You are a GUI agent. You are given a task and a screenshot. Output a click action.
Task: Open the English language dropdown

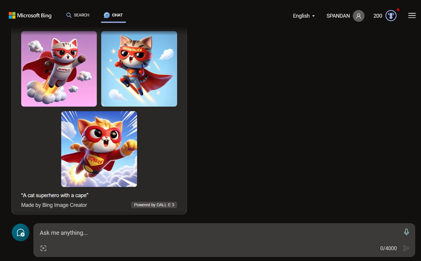[x=304, y=16]
